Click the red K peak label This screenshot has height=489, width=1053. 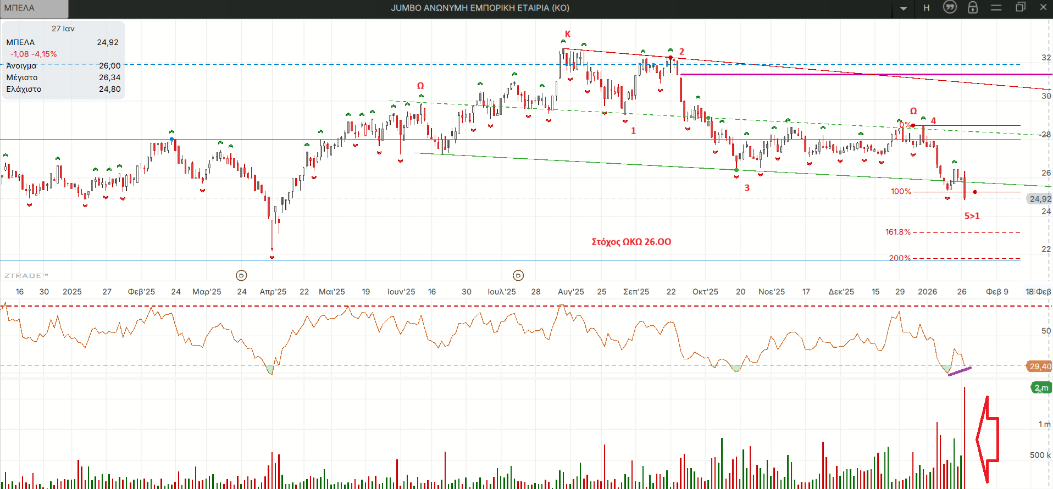(568, 34)
